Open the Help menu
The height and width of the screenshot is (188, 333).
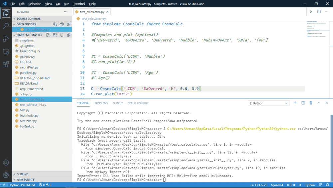pos(92,4)
